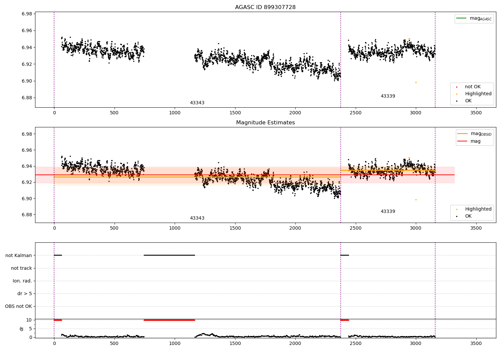This screenshot has height=351, width=501.
Task: Click the longest black bar in the not Kalman row
Action: pos(169,255)
